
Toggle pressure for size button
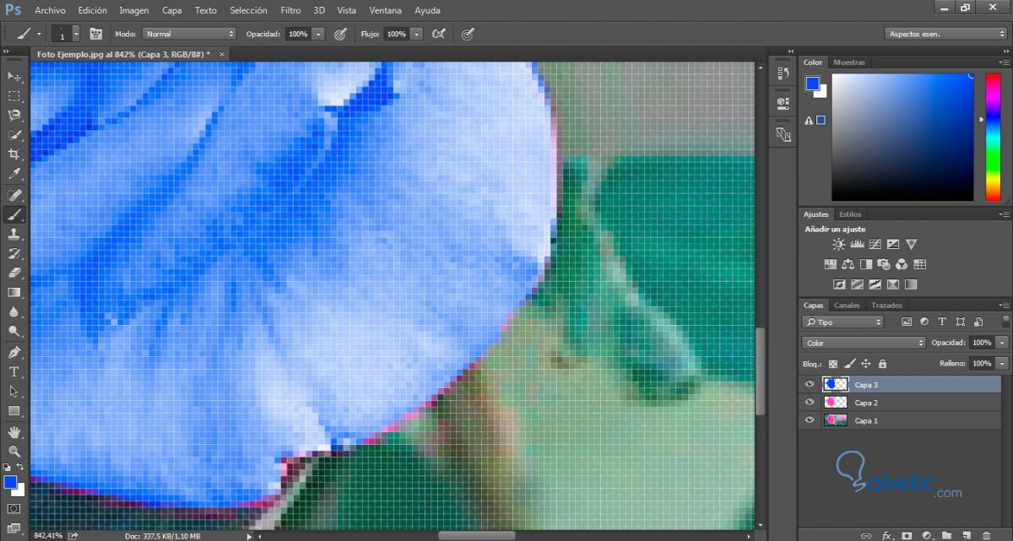[x=468, y=34]
